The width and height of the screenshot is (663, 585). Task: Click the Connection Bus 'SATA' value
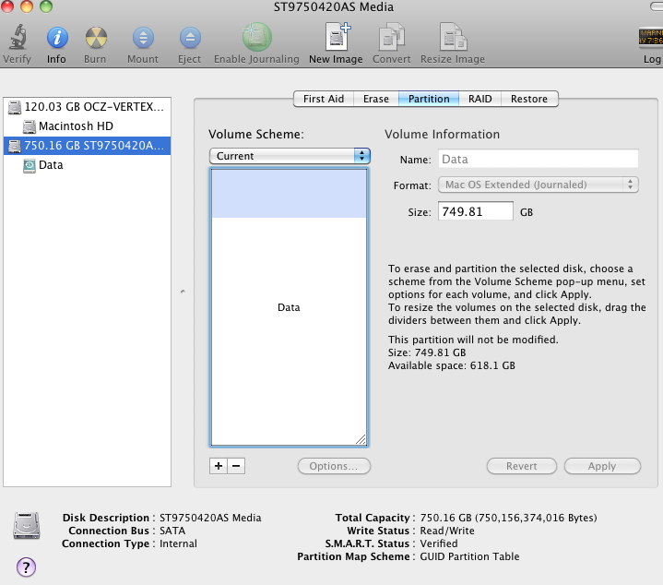[x=172, y=531]
